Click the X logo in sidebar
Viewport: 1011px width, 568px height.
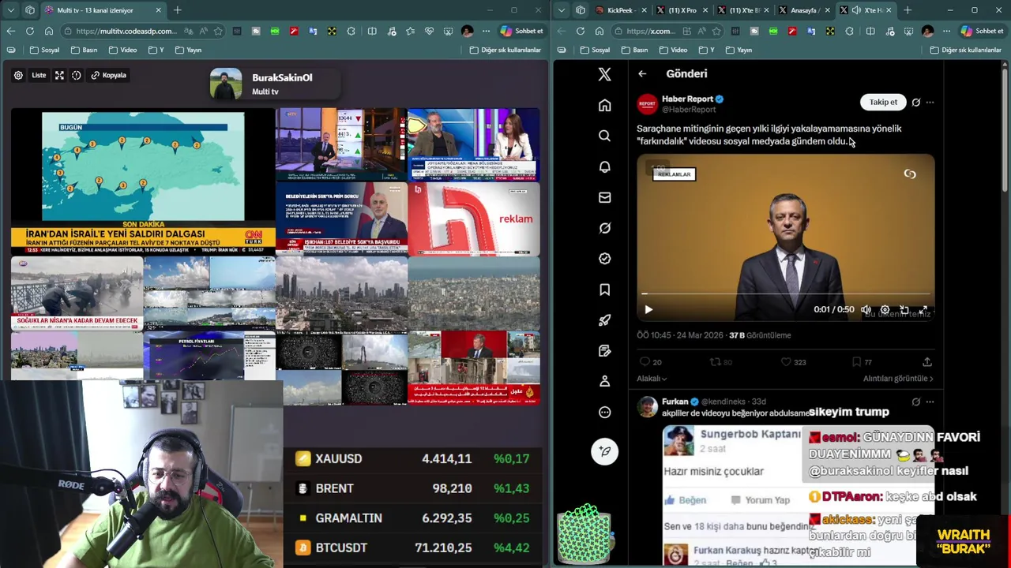604,74
